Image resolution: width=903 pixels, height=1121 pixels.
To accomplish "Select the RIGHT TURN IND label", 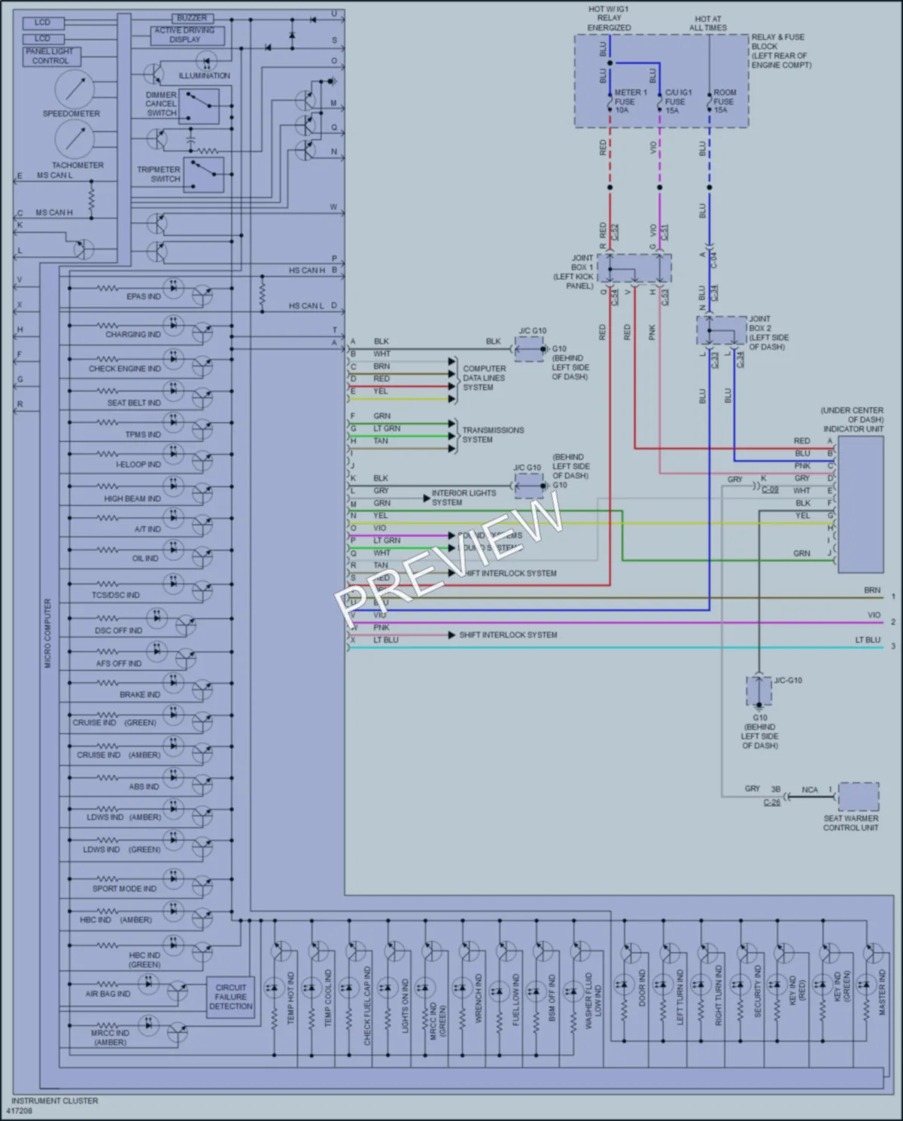I will 718,995.
